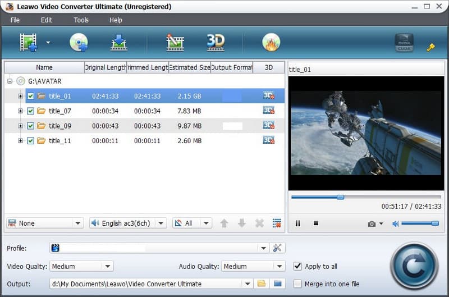
Task: Click the Burn flame toolbar icon
Action: (271, 43)
